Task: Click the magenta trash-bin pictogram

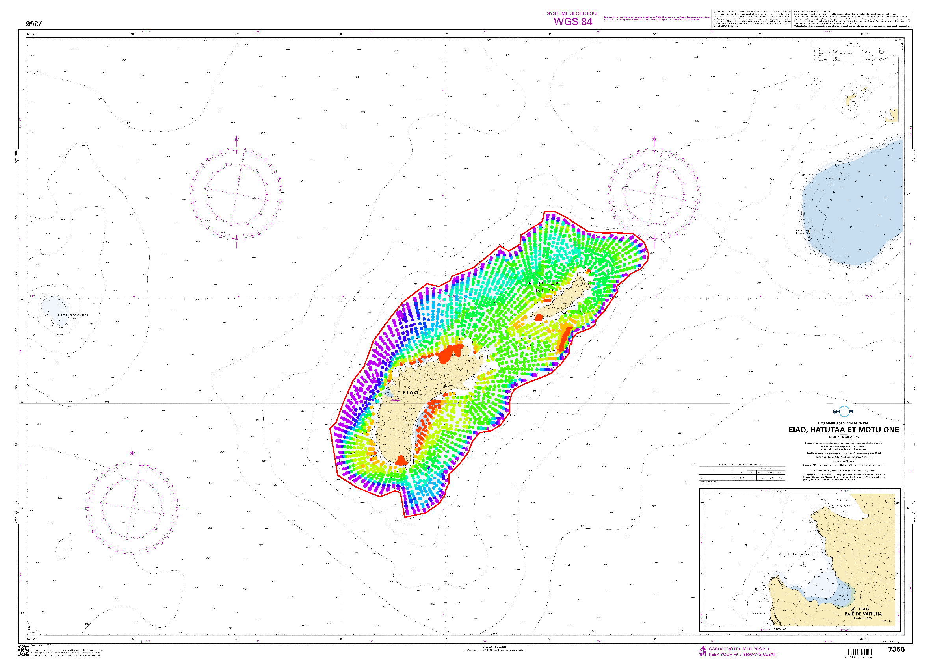Action: pyautogui.click(x=702, y=651)
